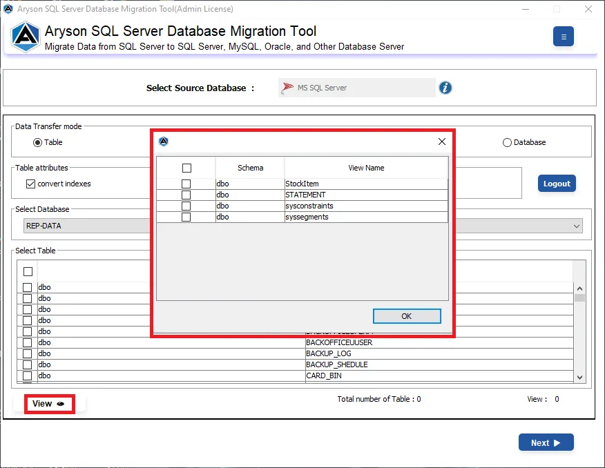Select the Database transfer mode radio
605x468 pixels.
coord(507,143)
